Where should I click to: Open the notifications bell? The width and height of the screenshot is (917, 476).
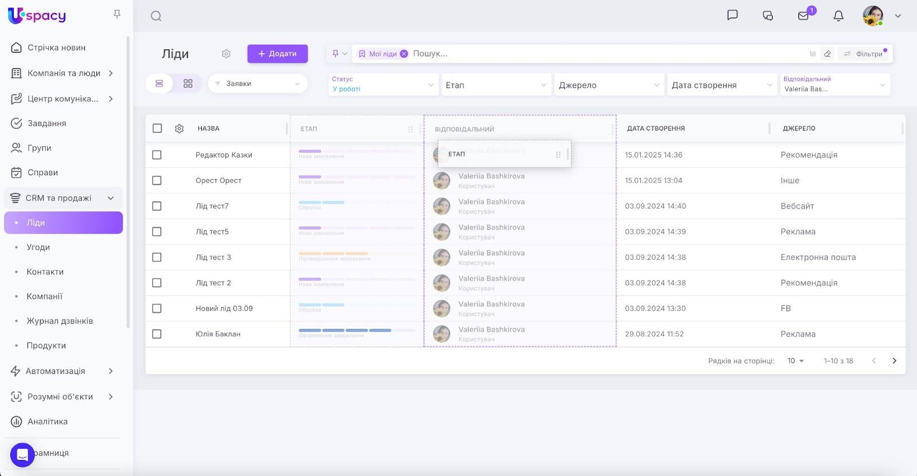(x=838, y=16)
